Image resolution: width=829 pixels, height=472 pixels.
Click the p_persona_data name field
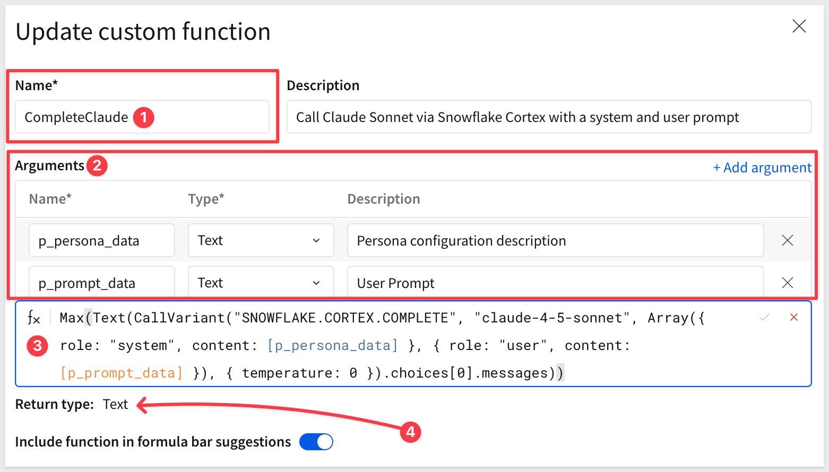(101, 241)
